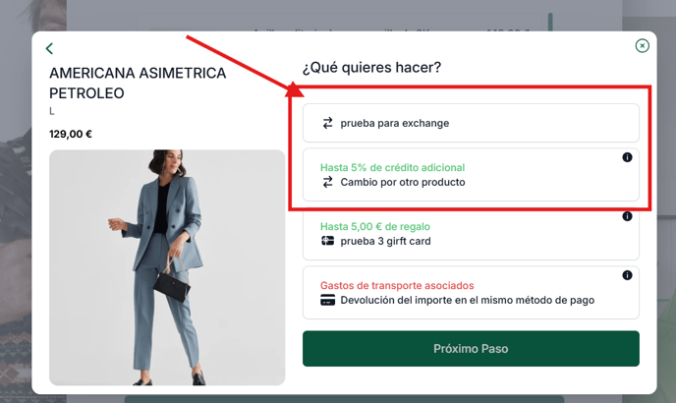Click the Próximo Paso button

click(x=471, y=349)
